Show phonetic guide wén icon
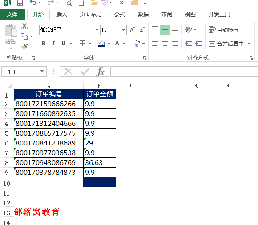Viewport: 258px width, 225px height. click(136, 44)
